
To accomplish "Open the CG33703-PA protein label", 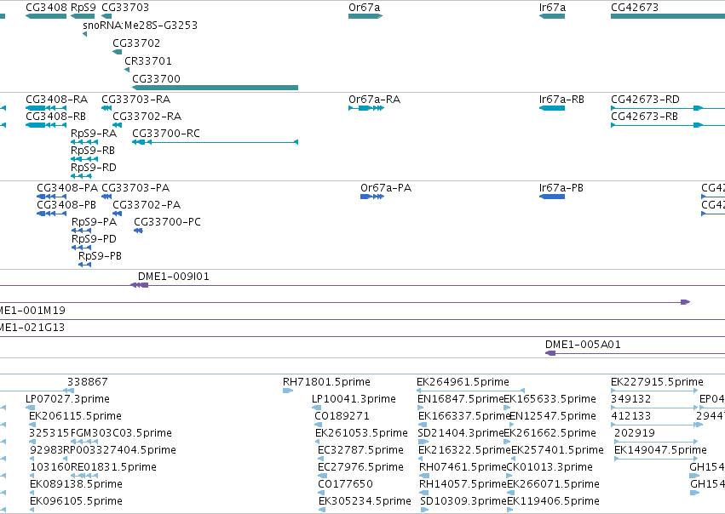I will (x=135, y=188).
